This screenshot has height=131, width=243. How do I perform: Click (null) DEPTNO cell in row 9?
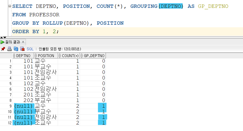click(x=23, y=106)
